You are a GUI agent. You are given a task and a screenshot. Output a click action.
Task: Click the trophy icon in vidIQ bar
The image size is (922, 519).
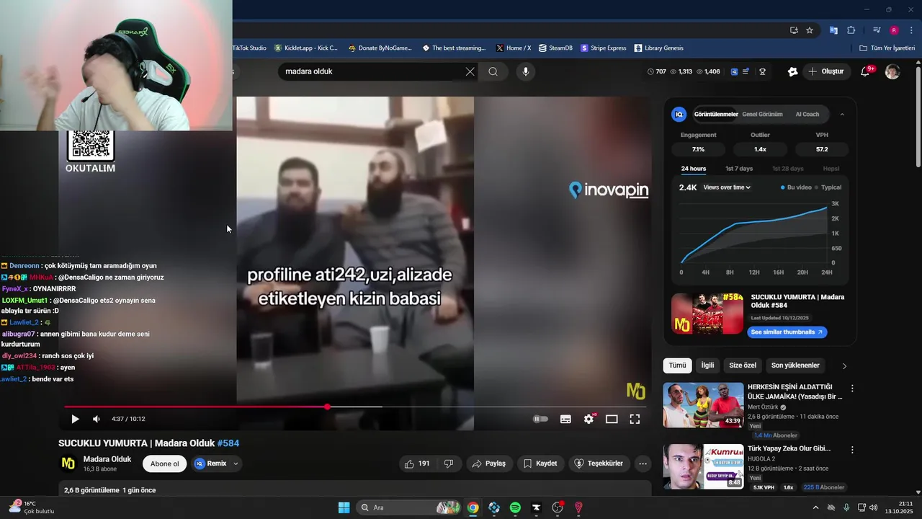pos(762,71)
